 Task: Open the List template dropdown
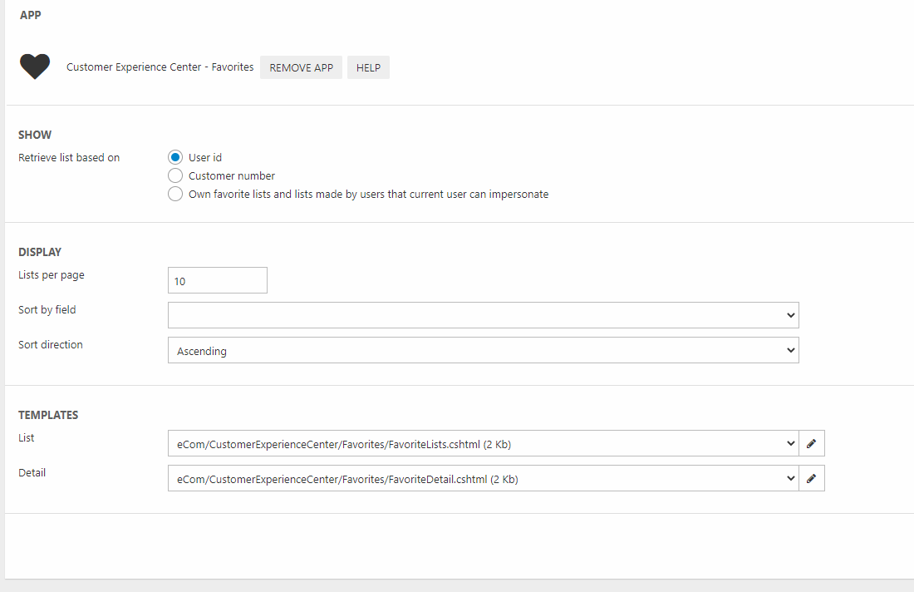(483, 444)
